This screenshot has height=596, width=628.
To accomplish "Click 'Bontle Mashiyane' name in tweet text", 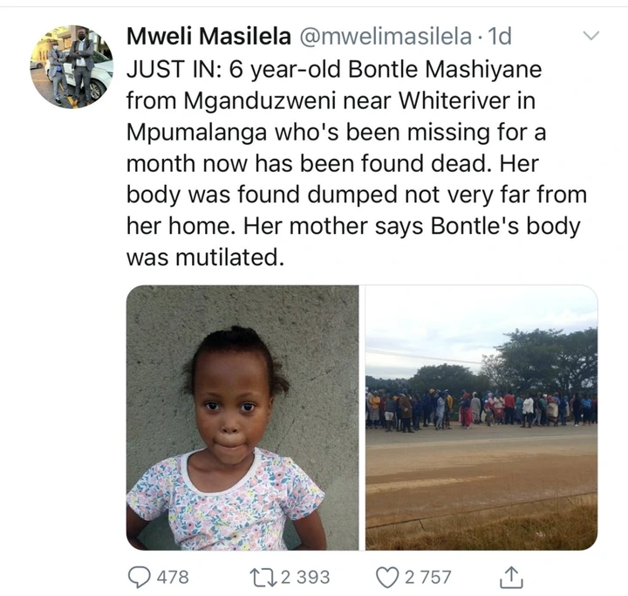I will tap(445, 69).
